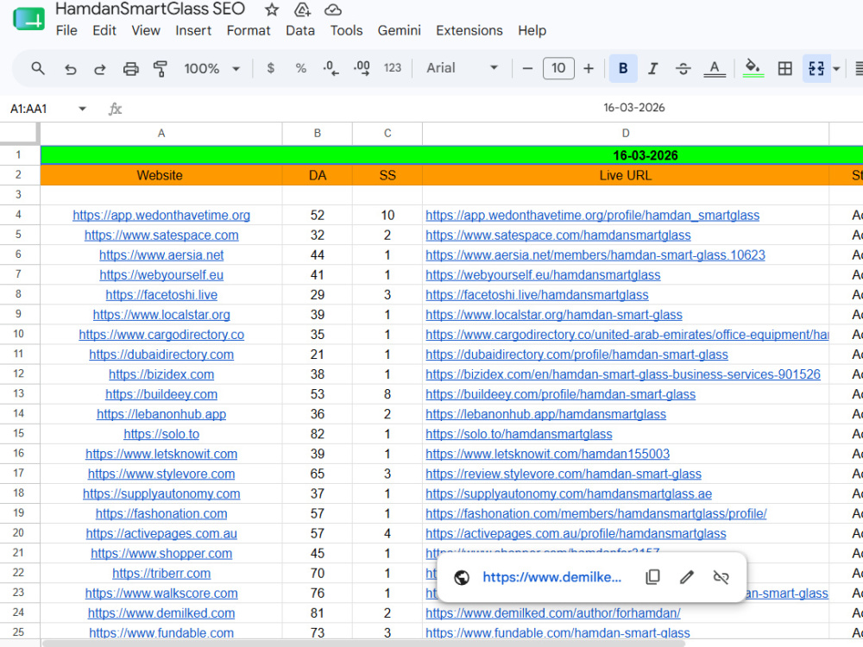This screenshot has height=647, width=863.
Task: Expand the merge cells type dropdown
Action: point(836,69)
